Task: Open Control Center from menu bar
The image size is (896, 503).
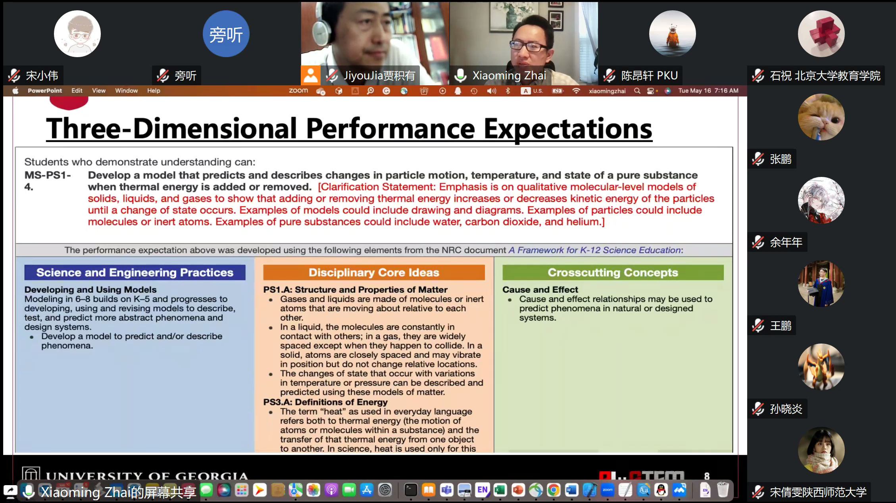Action: [650, 91]
